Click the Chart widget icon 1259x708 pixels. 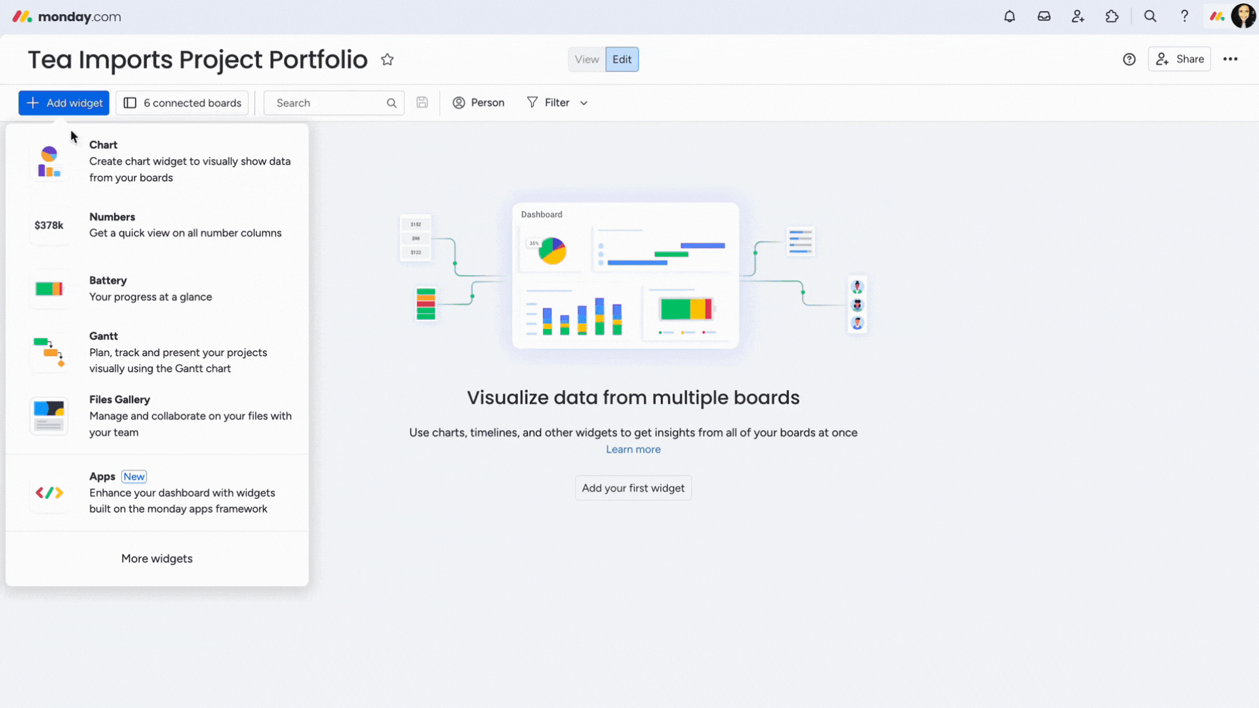pyautogui.click(x=49, y=161)
